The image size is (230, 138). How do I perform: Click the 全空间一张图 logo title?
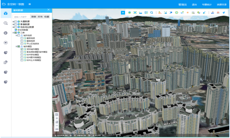(x=16, y=4)
